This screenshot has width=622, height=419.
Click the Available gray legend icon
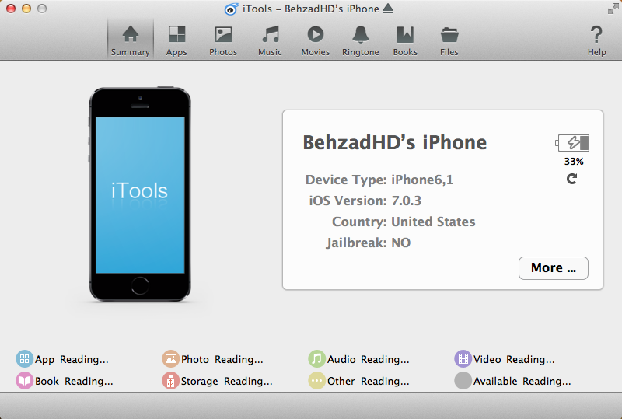[463, 381]
